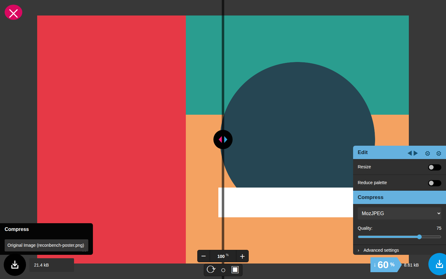Click the 100 % zoom value field
Screen dimensions: 446x279
click(x=223, y=256)
